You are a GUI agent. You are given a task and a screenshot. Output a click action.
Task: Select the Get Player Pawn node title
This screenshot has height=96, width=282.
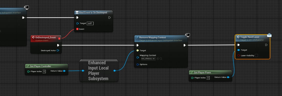click(x=202, y=73)
